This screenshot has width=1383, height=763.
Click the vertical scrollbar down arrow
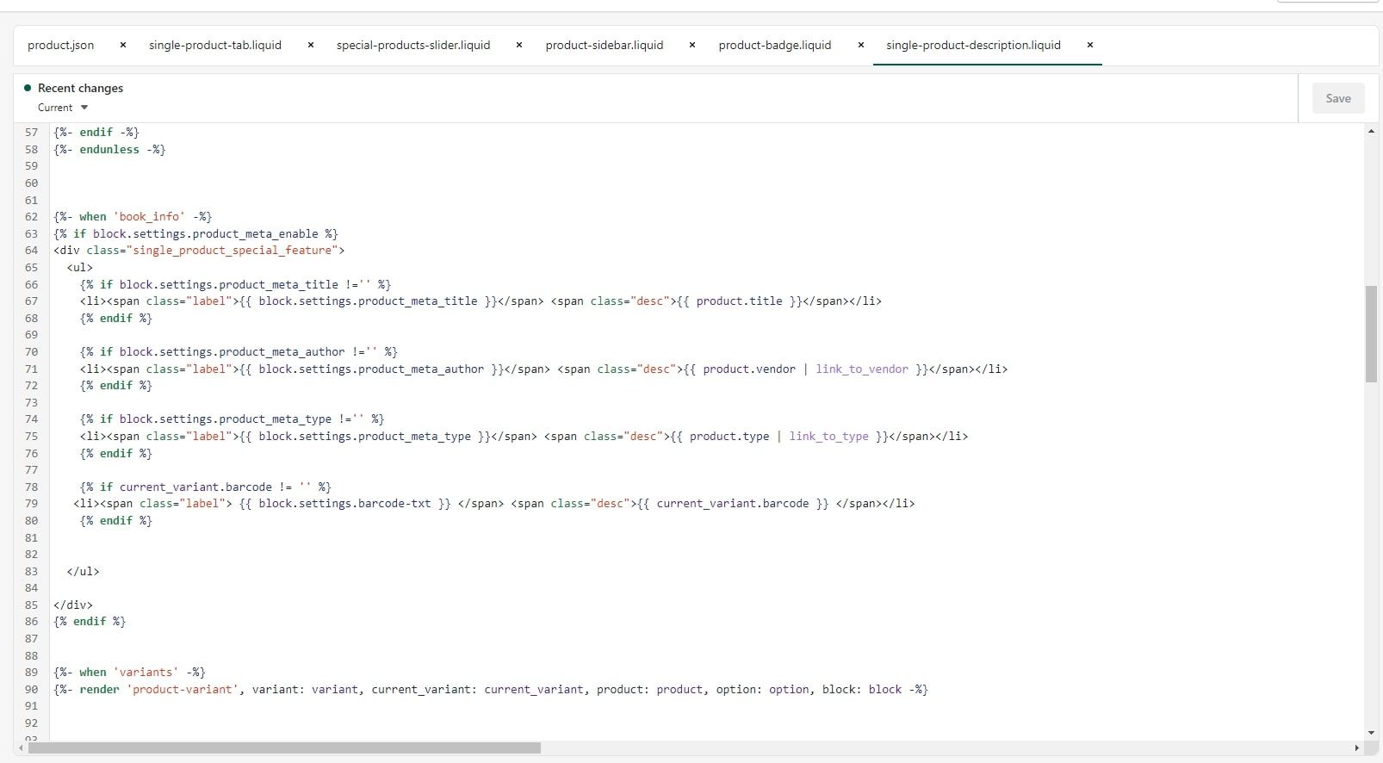click(1371, 733)
